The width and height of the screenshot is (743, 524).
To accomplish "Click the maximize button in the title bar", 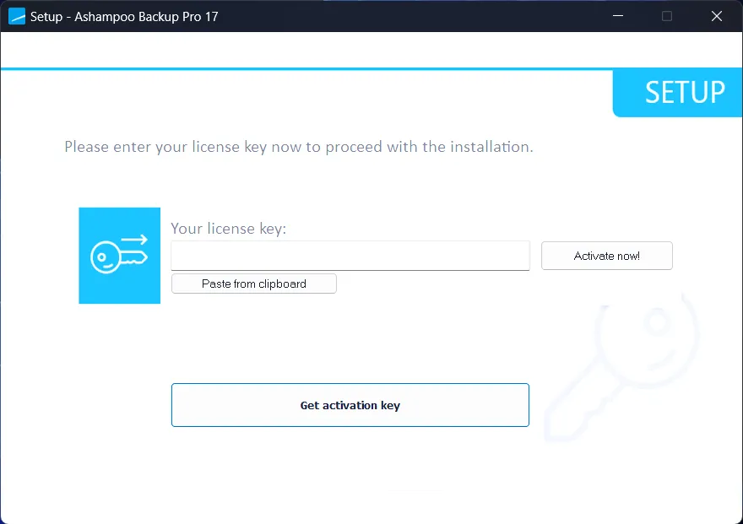I will [x=667, y=16].
